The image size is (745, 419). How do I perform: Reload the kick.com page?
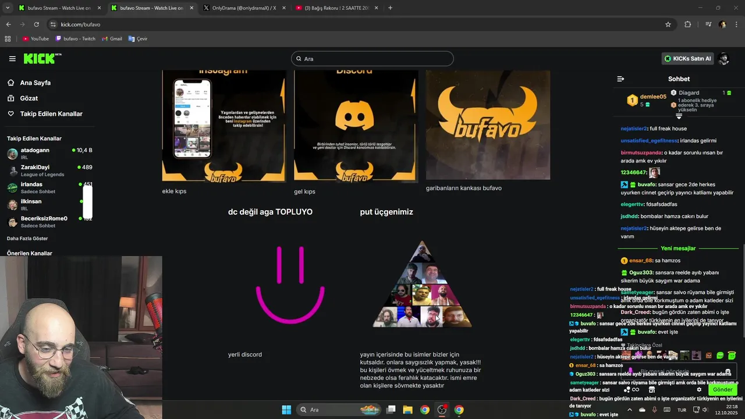point(36,24)
